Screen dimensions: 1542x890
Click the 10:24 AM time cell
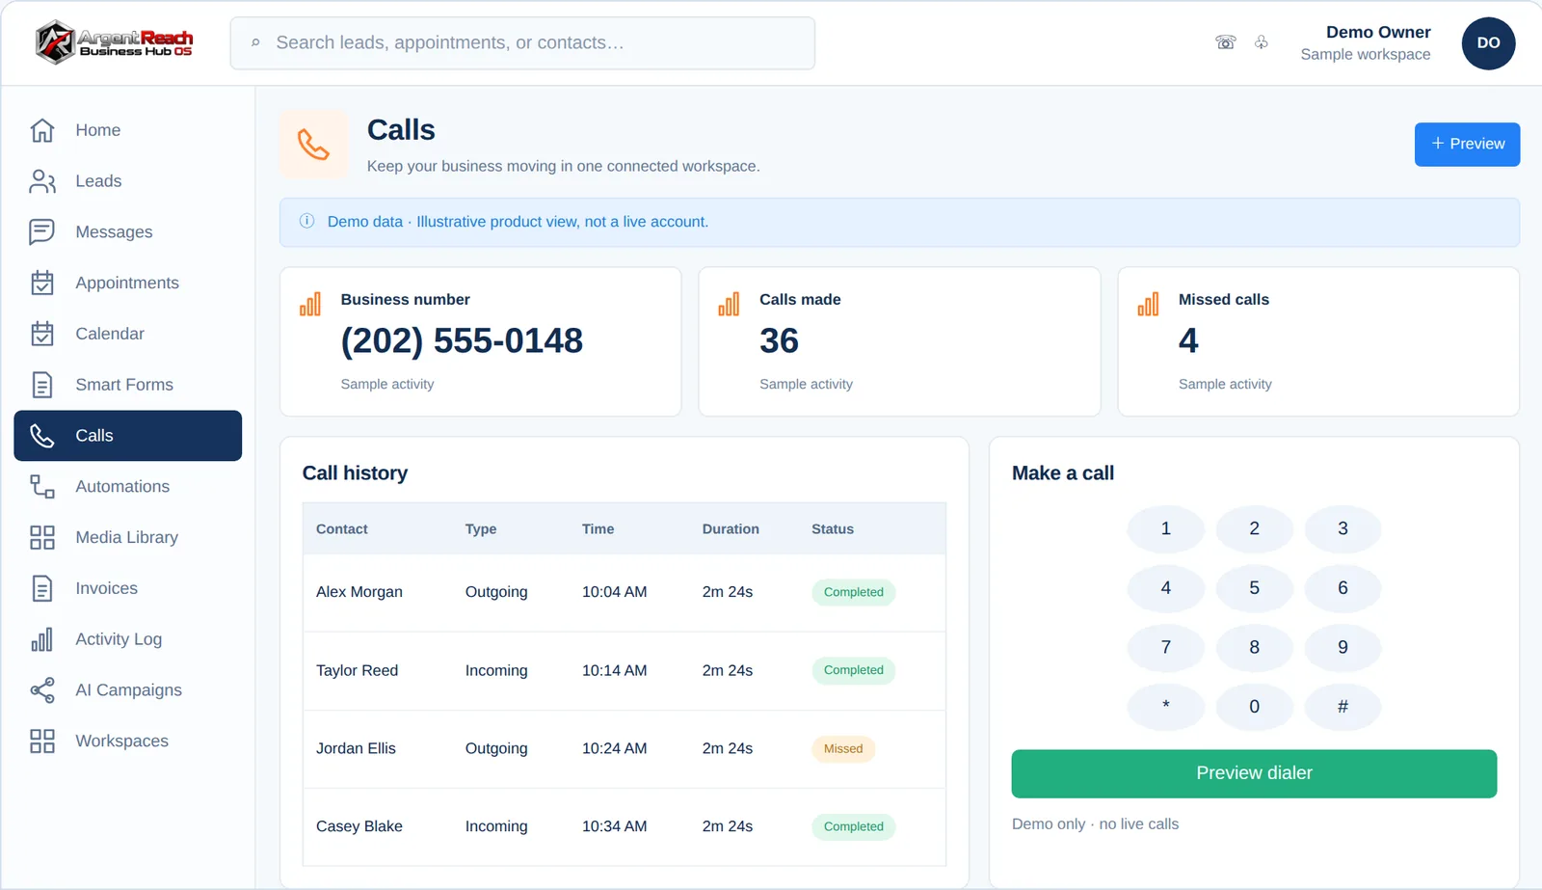tap(614, 748)
